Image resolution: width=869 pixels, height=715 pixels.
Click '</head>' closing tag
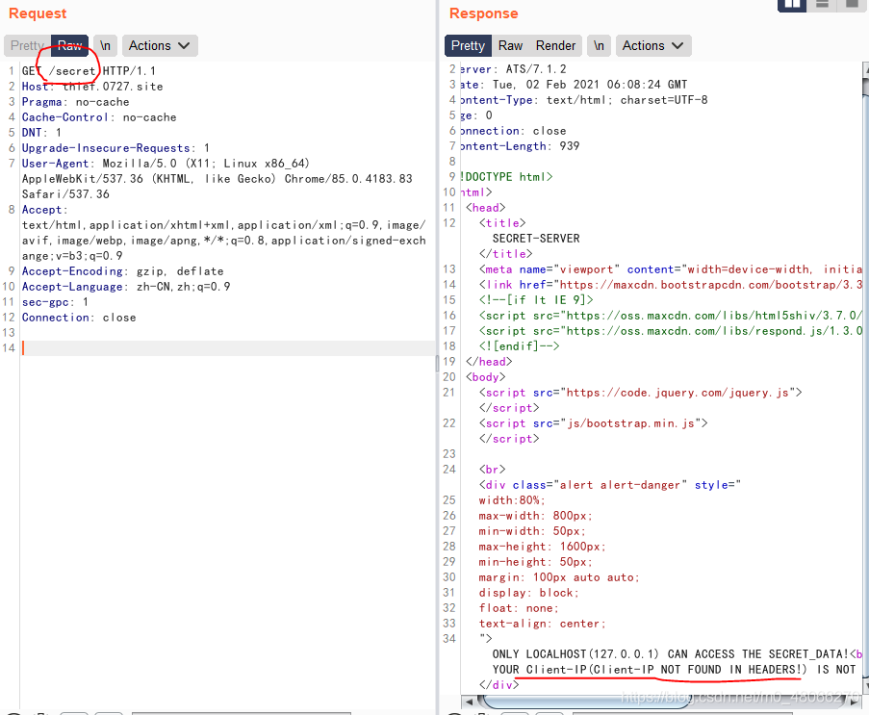pyautogui.click(x=489, y=362)
